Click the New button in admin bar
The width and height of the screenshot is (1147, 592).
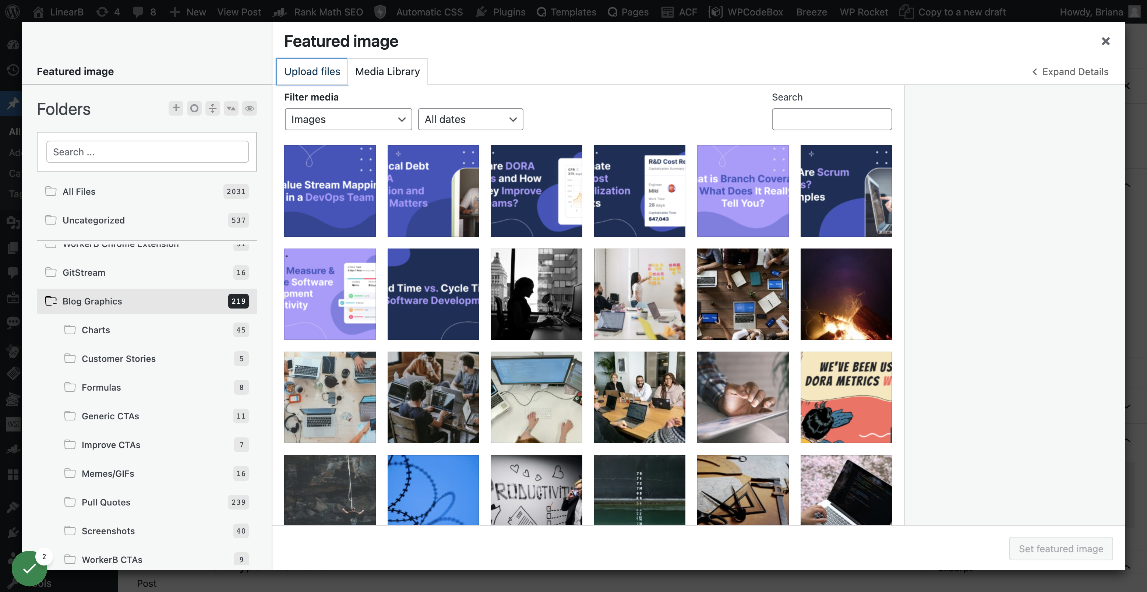187,11
